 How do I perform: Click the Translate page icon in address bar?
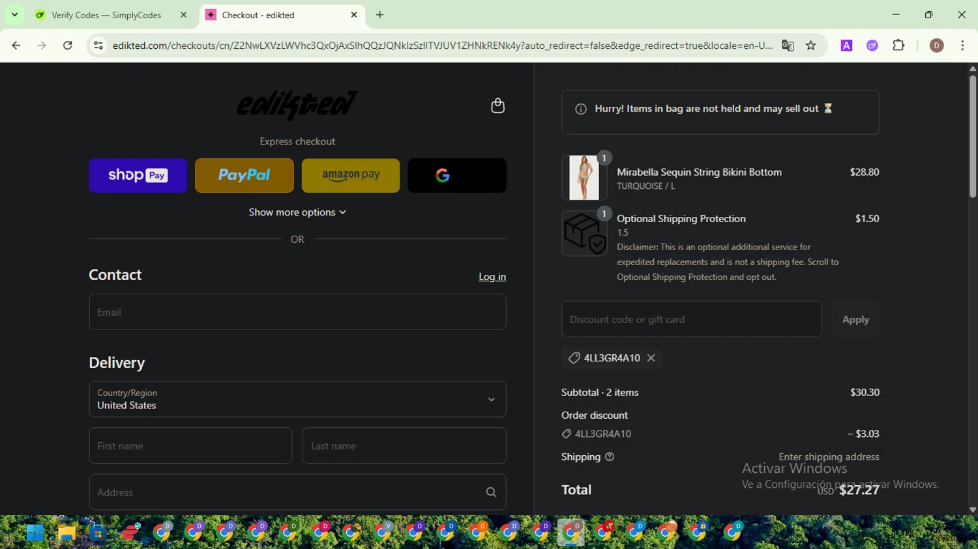click(788, 46)
